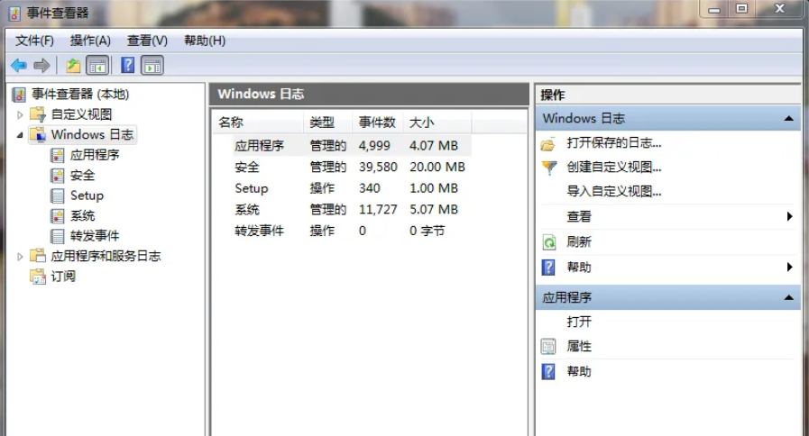Click the Forward arrow in toolbar
809x436 pixels.
click(41, 66)
